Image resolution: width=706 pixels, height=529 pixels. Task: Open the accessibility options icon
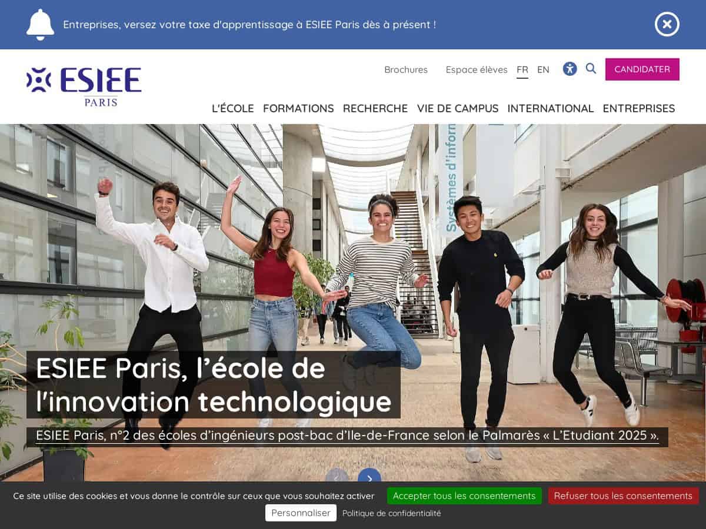click(x=570, y=69)
